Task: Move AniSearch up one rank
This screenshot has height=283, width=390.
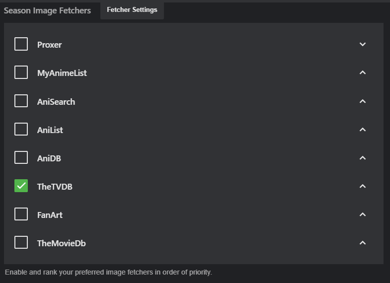Action: 363,101
